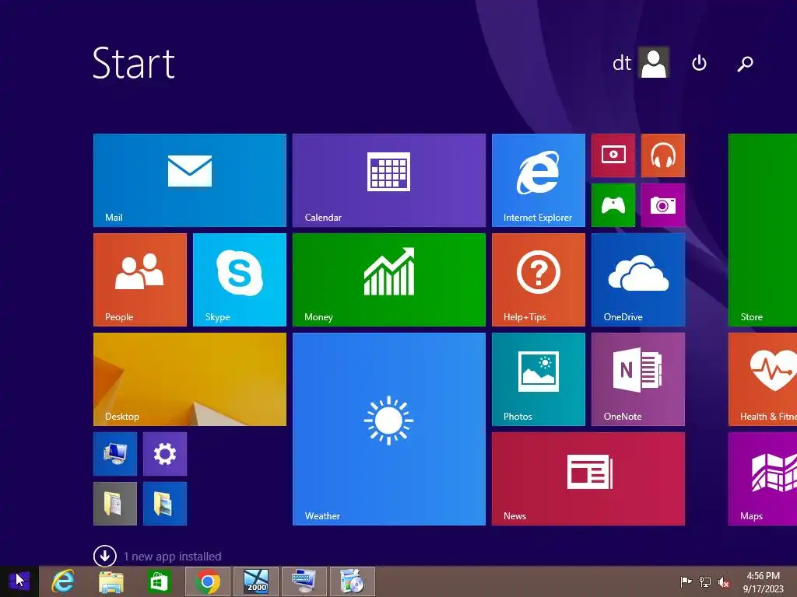Click the '1 new app installed' text

[172, 557]
